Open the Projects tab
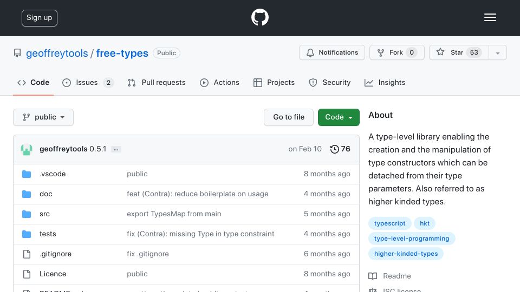The image size is (520, 292). [x=274, y=82]
